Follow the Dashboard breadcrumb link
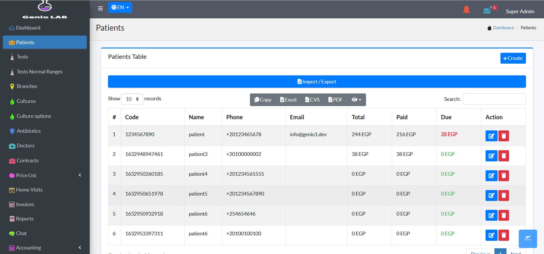 (503, 28)
